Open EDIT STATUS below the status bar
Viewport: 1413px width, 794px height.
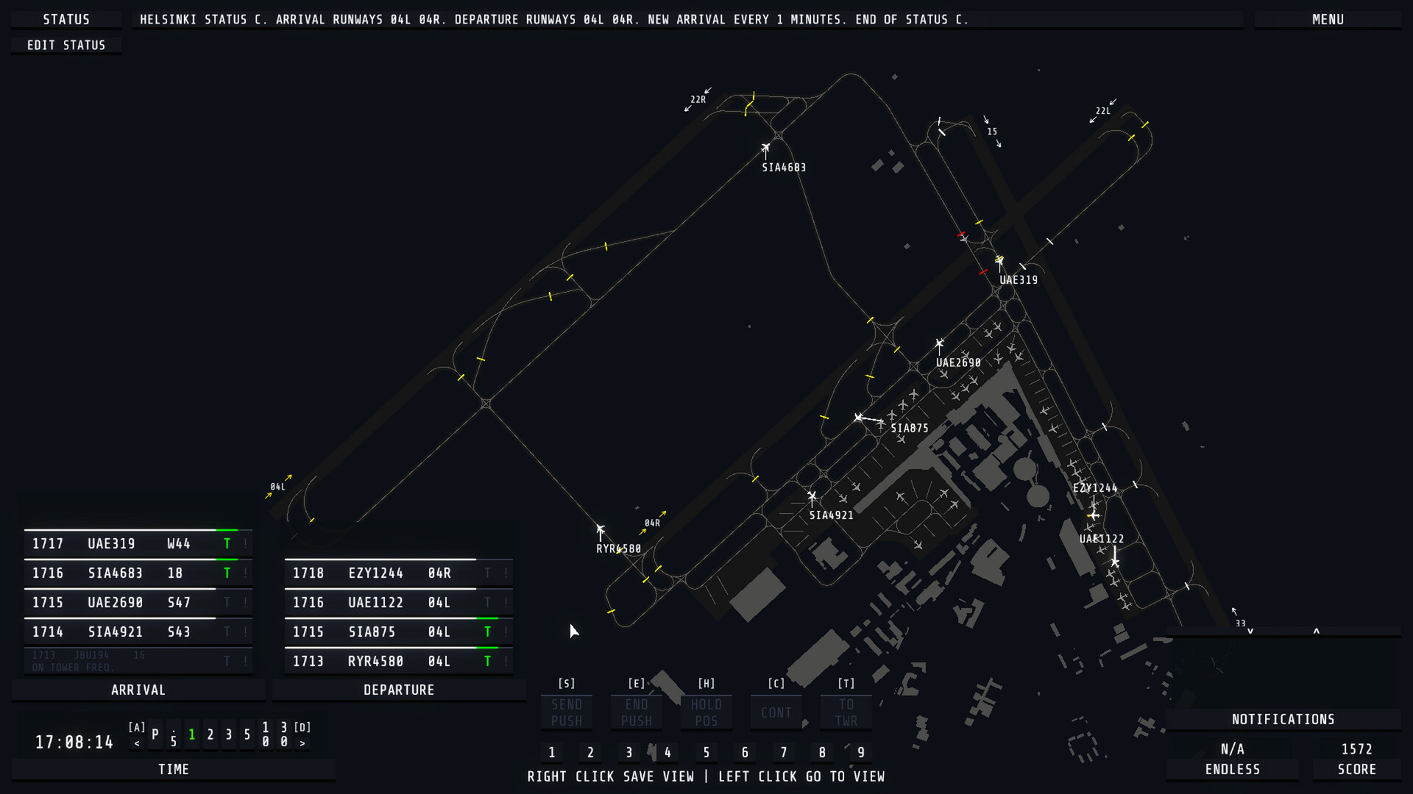pyautogui.click(x=66, y=45)
